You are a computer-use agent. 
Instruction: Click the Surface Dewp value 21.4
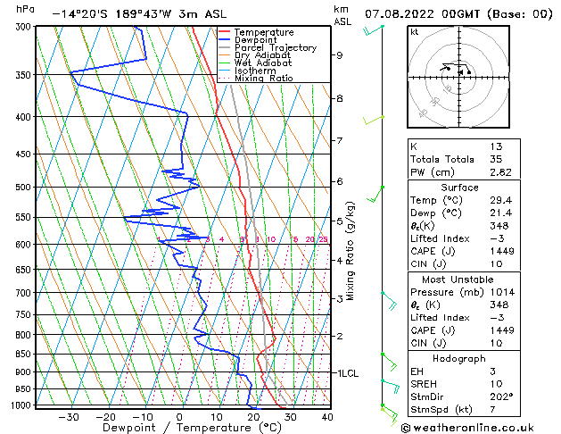click(x=501, y=213)
